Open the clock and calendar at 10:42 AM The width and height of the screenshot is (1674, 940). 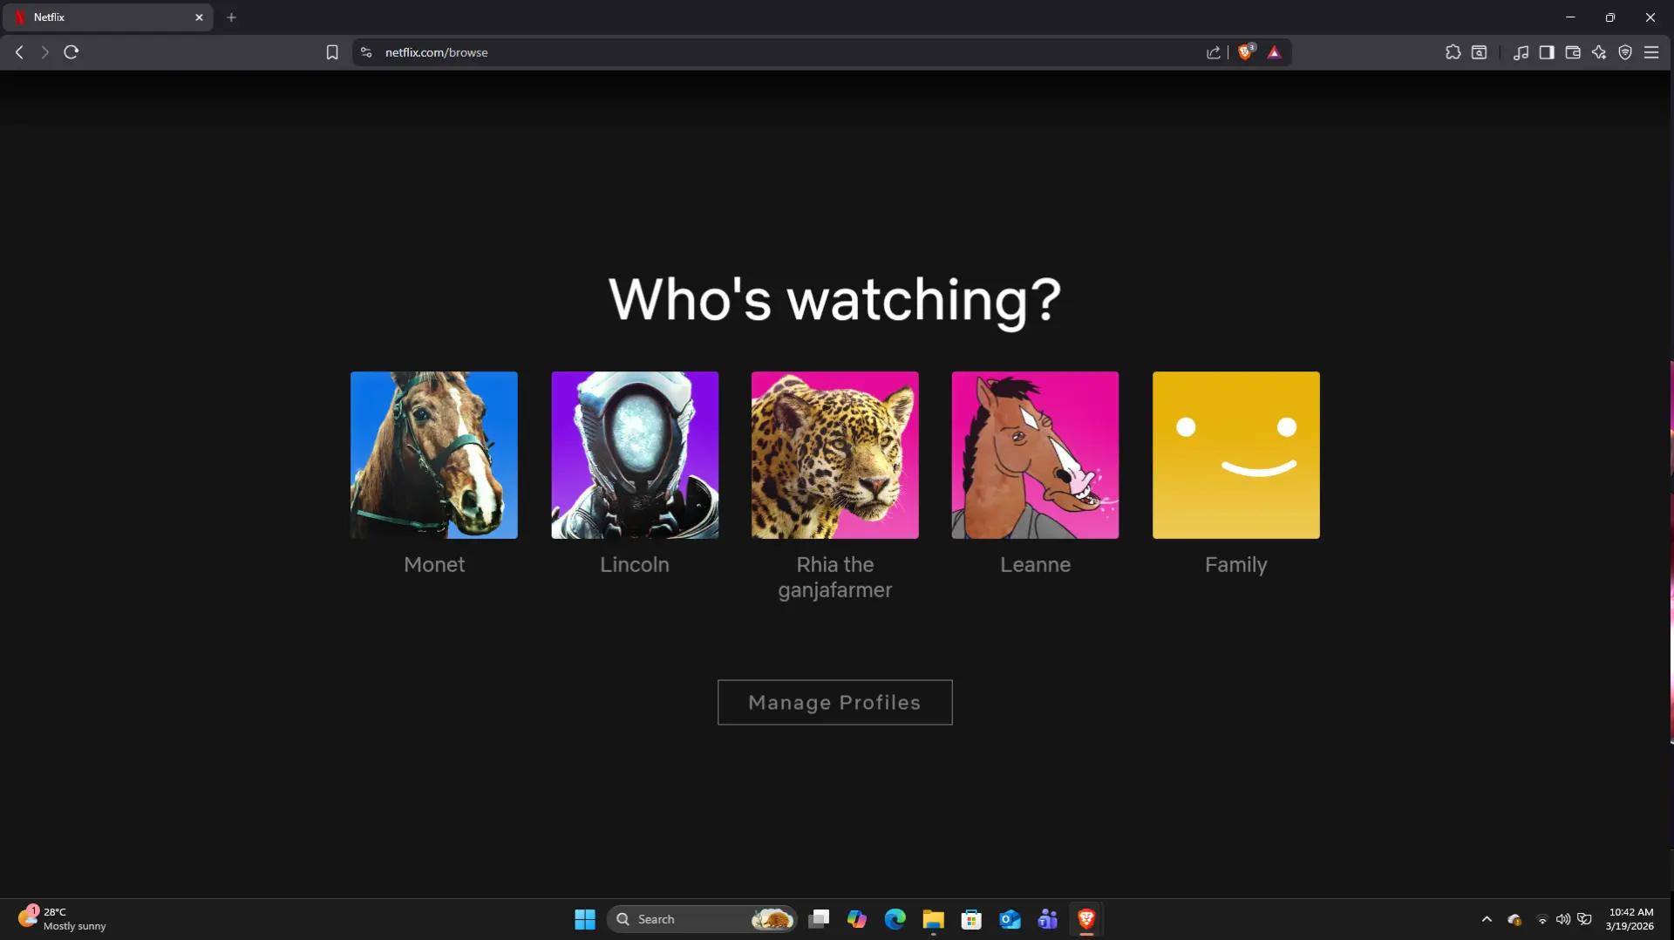click(x=1630, y=919)
